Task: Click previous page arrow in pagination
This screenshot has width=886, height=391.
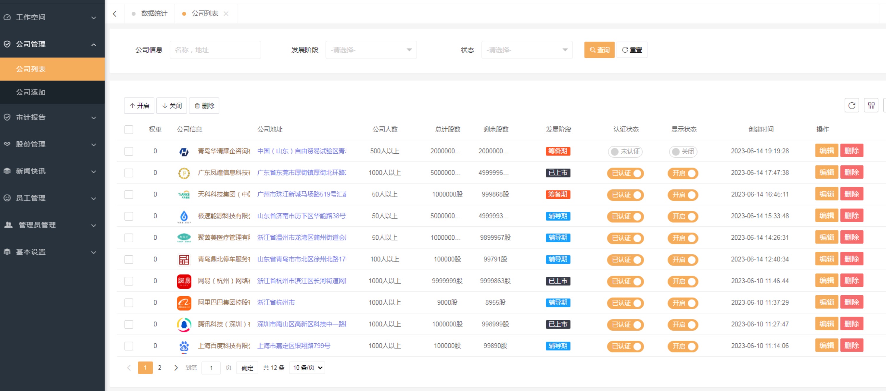Action: click(129, 368)
